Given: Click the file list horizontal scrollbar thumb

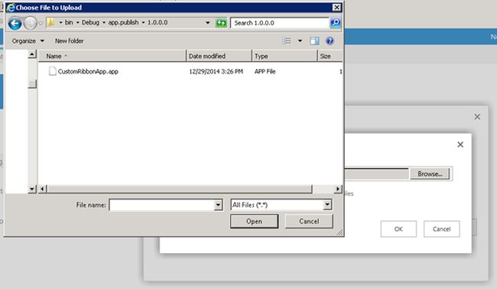Looking at the screenshot, I should pyautogui.click(x=180, y=189).
